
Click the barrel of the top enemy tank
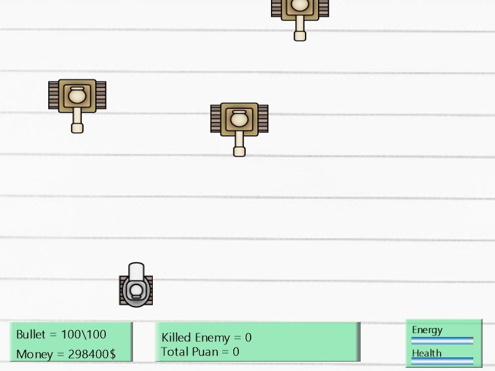300,31
